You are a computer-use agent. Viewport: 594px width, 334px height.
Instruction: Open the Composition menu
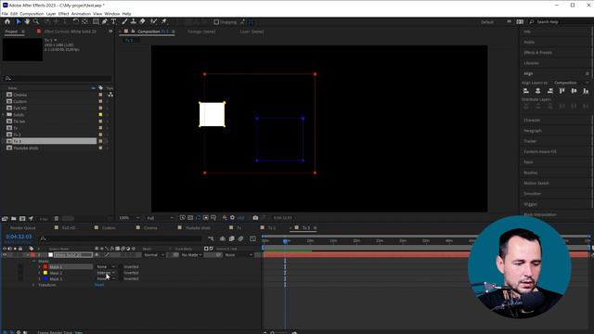32,14
